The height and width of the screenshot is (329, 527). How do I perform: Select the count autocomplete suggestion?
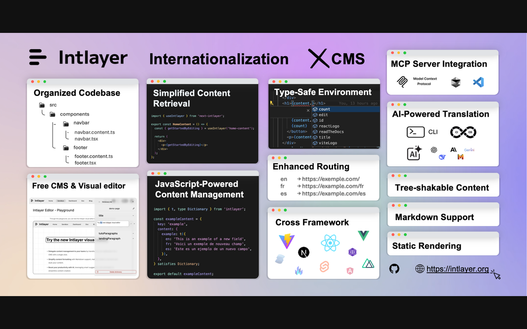point(345,109)
